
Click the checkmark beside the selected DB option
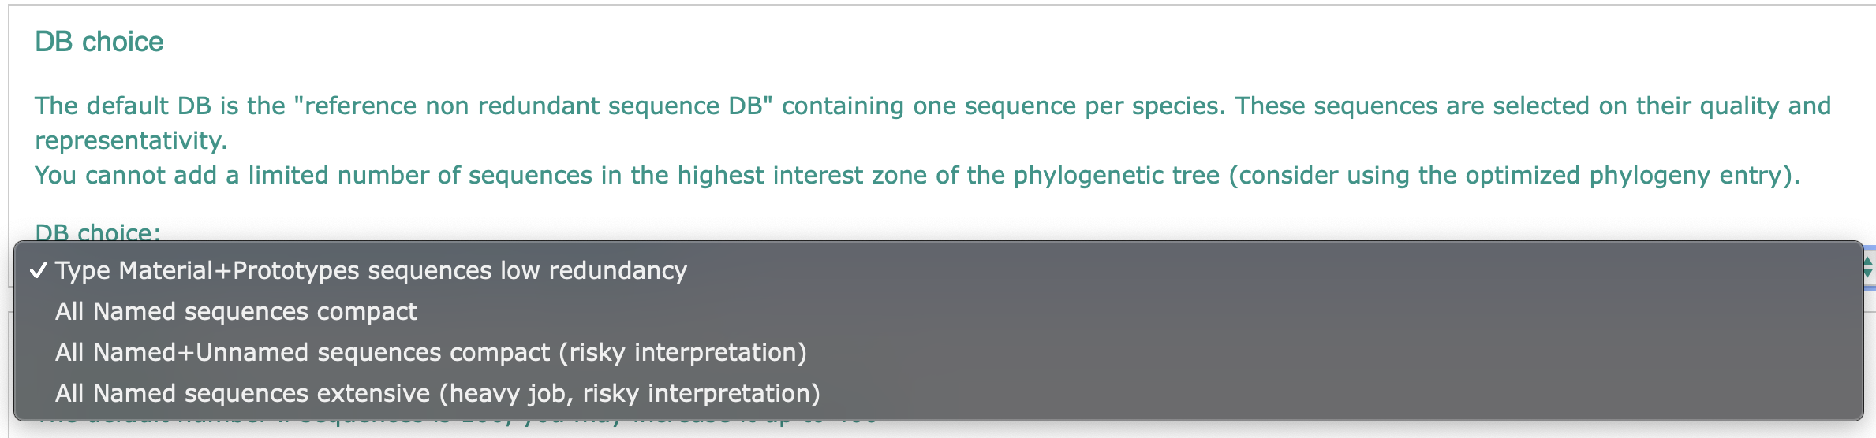(x=38, y=271)
